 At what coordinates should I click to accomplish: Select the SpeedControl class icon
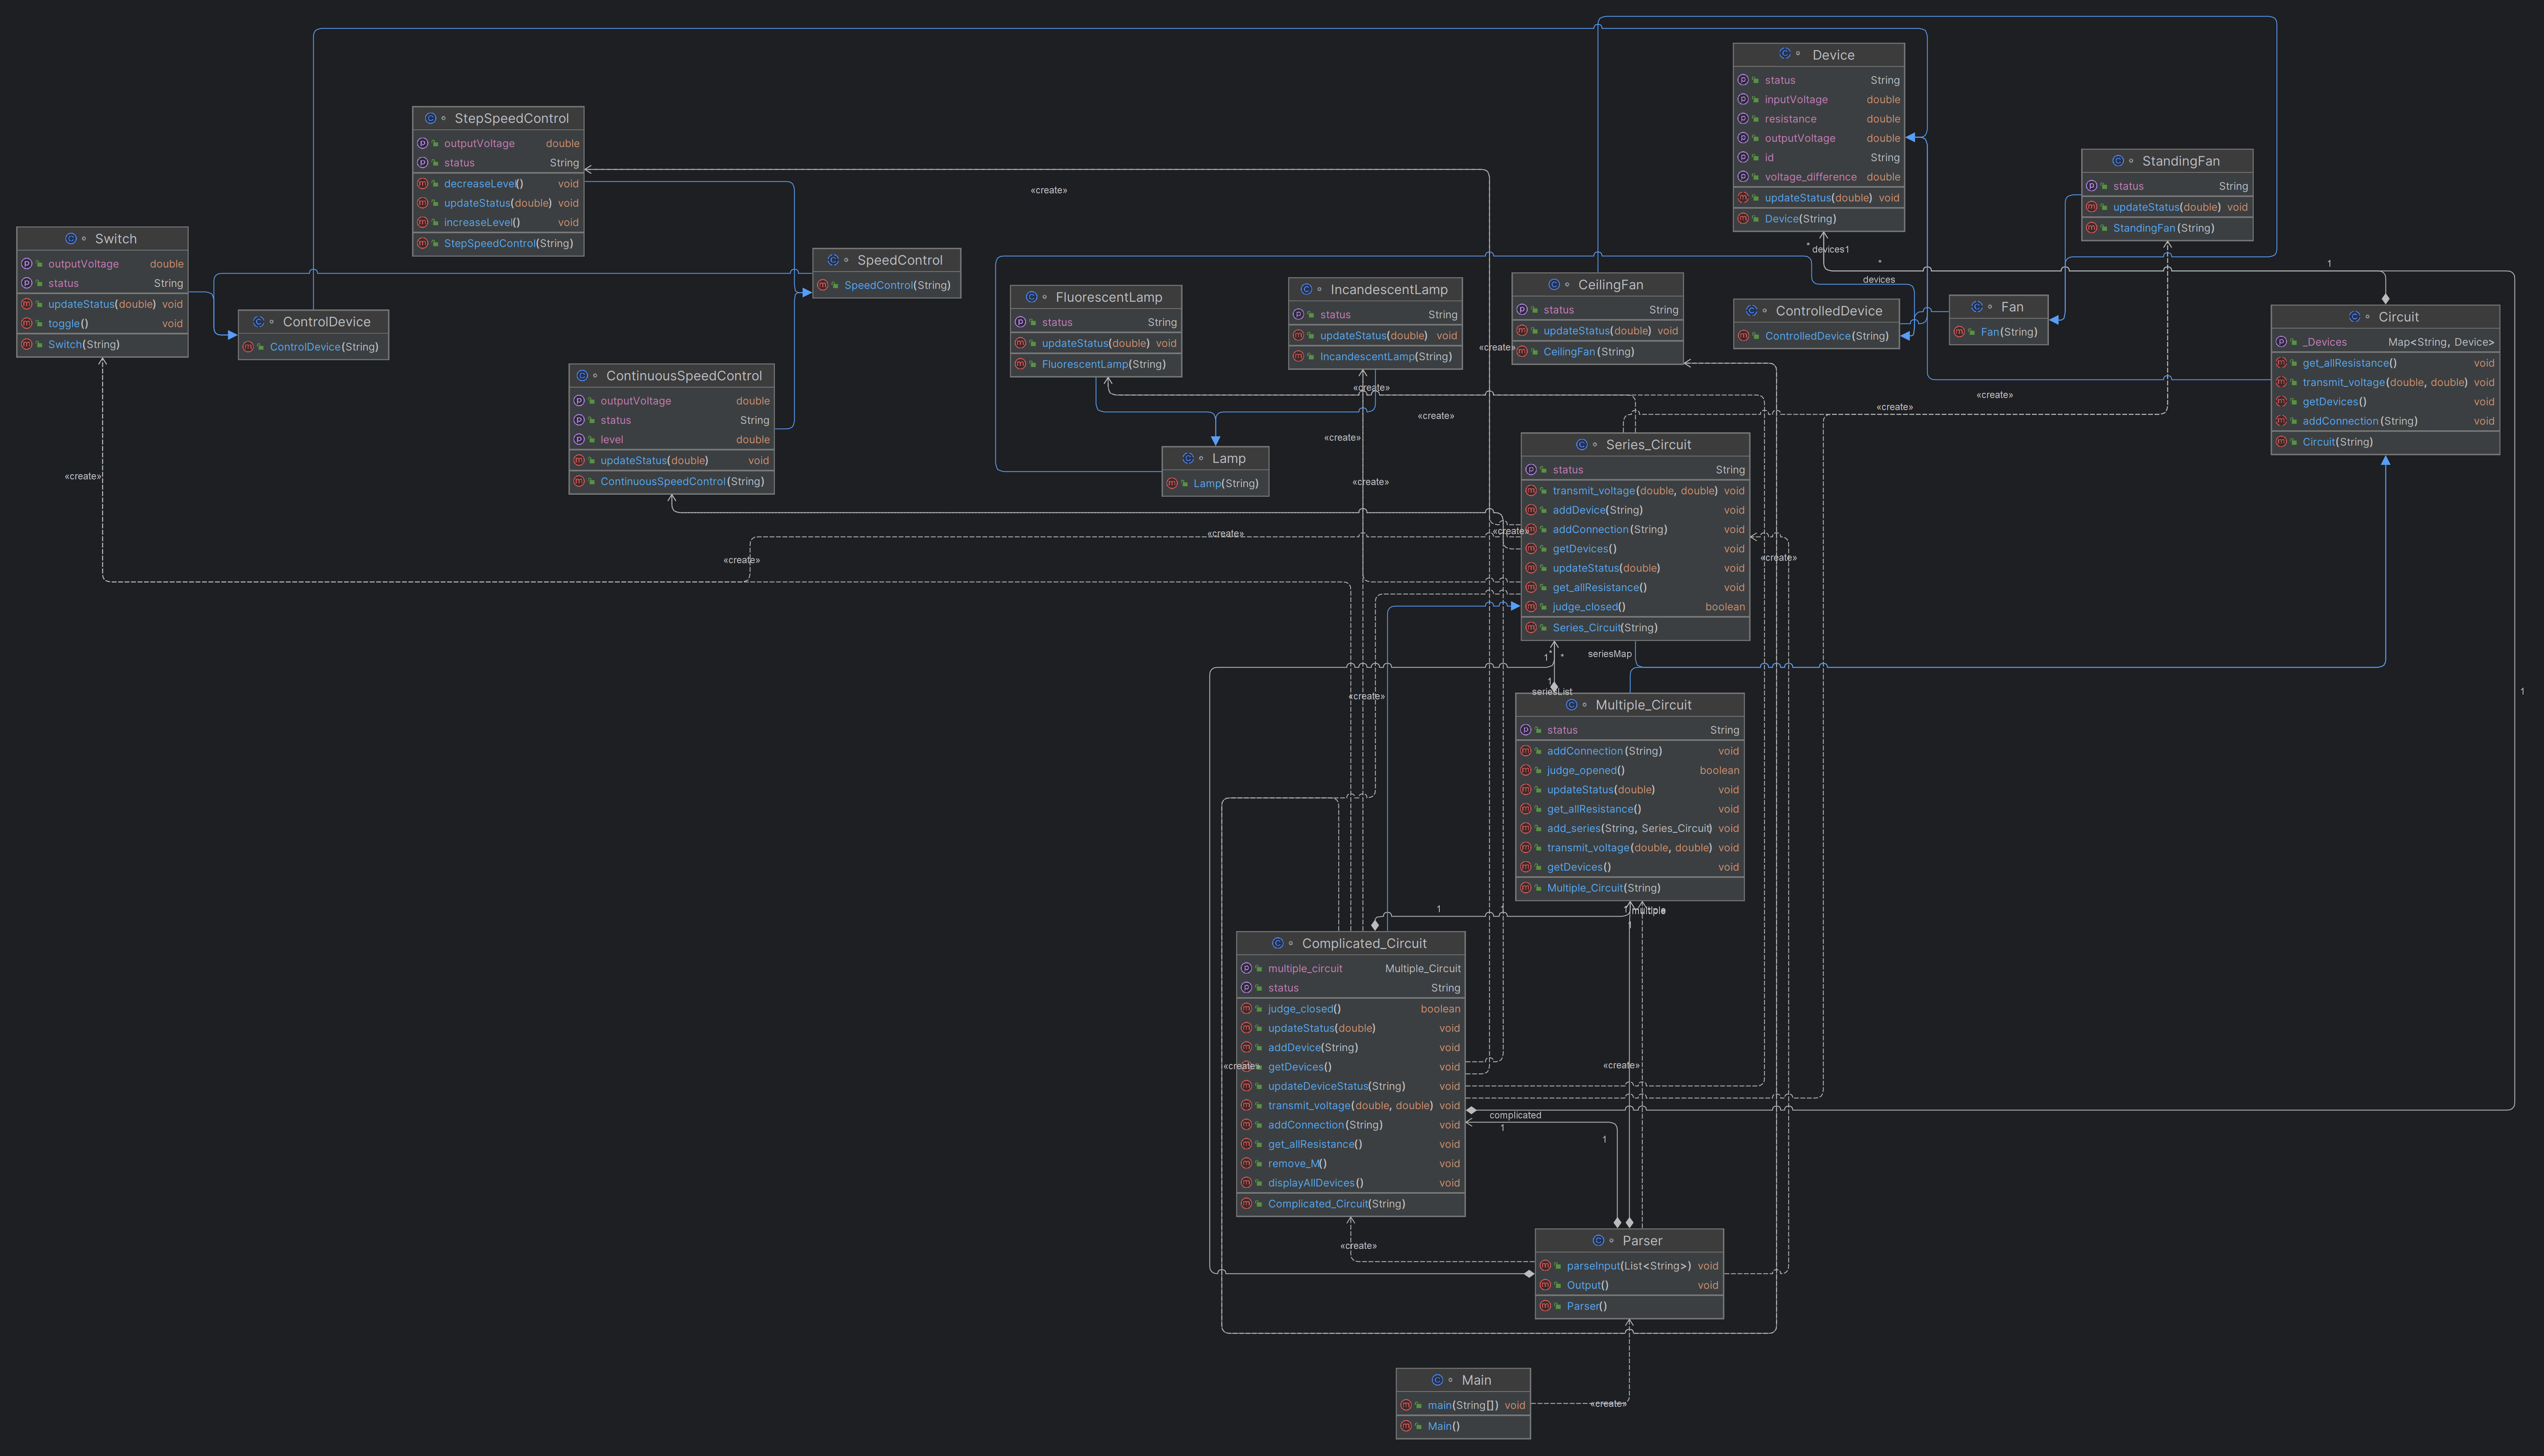(833, 260)
